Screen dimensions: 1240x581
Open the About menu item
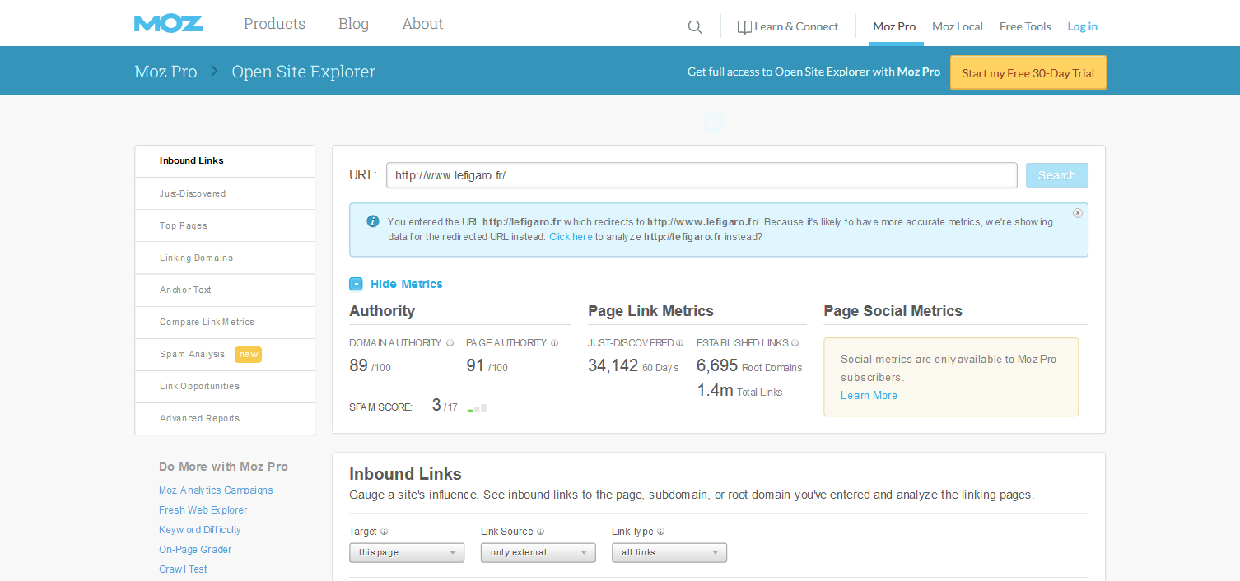422,24
